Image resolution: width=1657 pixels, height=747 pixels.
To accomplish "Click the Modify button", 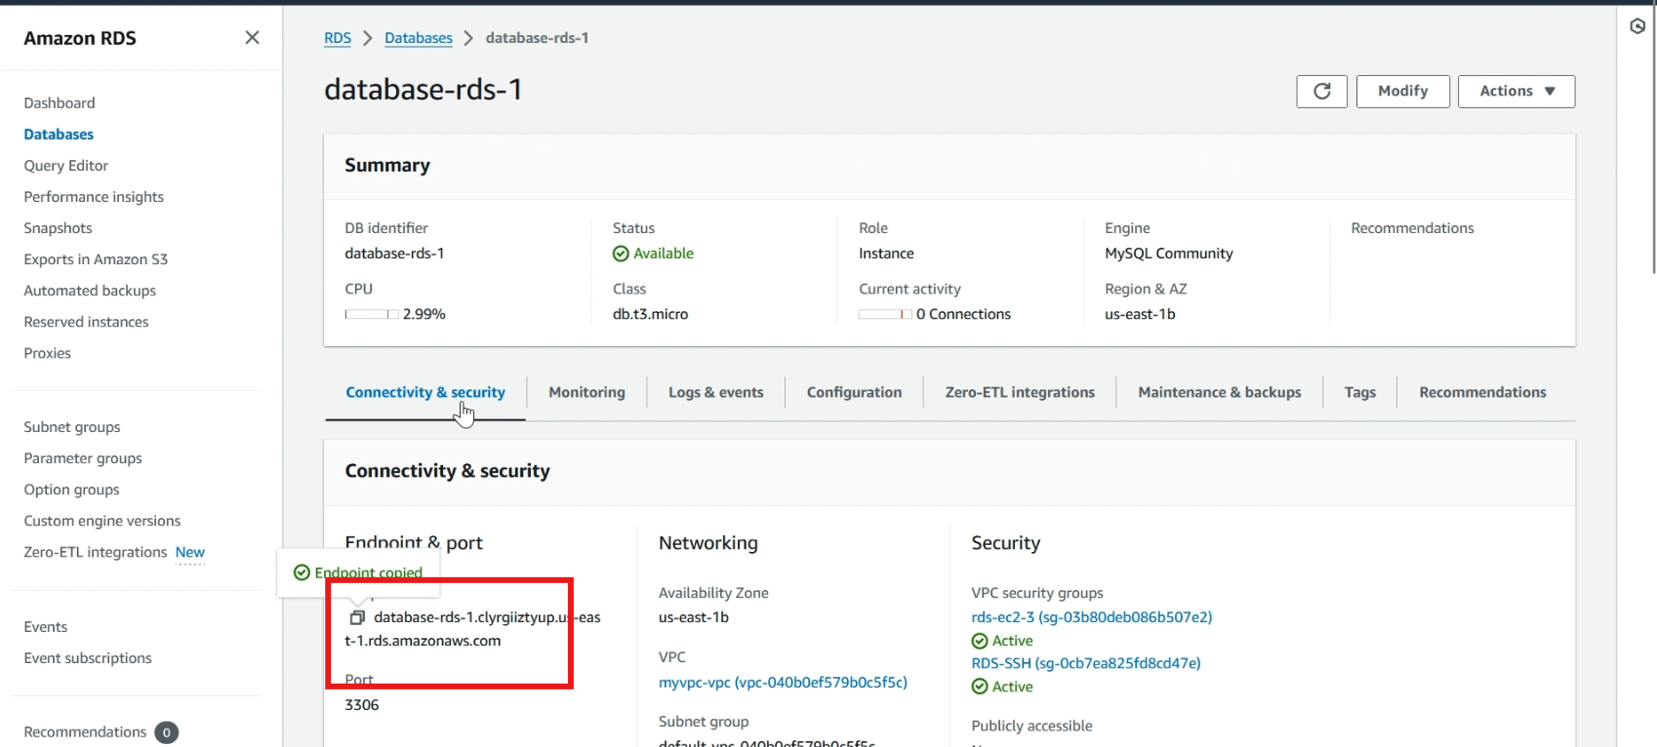I will [1402, 91].
